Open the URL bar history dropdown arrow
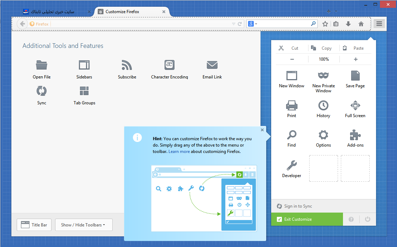The image size is (397, 247). click(x=234, y=24)
